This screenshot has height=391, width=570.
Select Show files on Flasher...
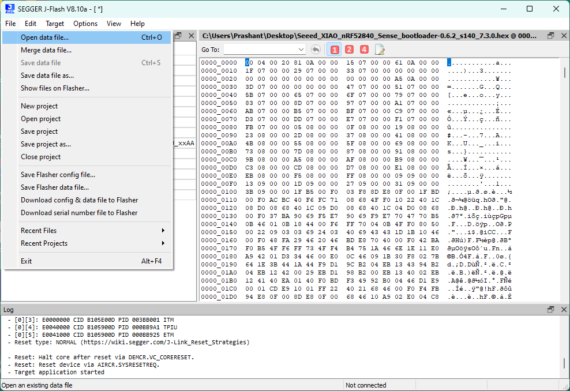(87, 88)
